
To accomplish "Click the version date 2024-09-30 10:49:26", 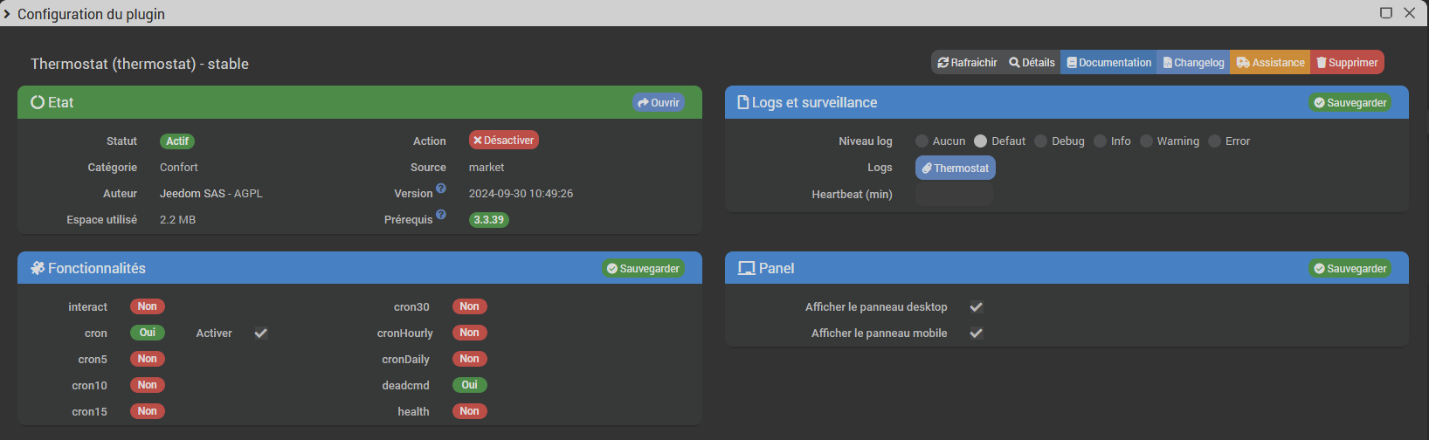I will pos(521,193).
